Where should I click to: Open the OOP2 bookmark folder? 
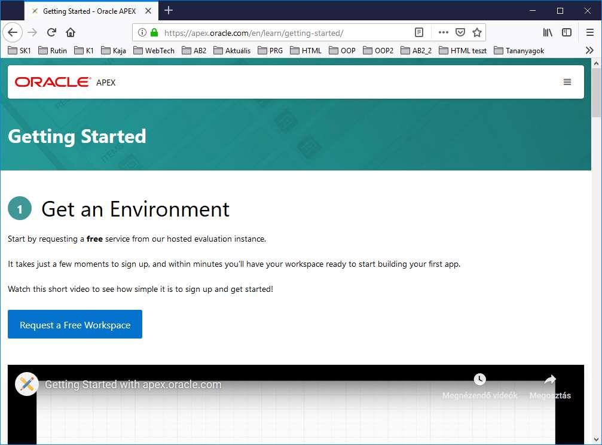coord(378,50)
